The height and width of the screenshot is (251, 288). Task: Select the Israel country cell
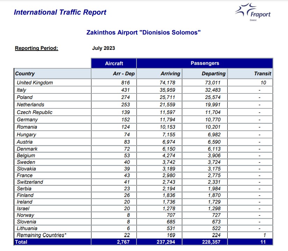click(x=52, y=208)
